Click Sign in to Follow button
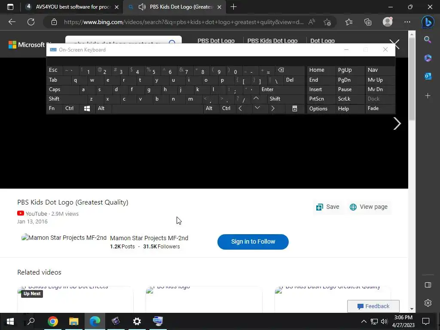 [253, 241]
